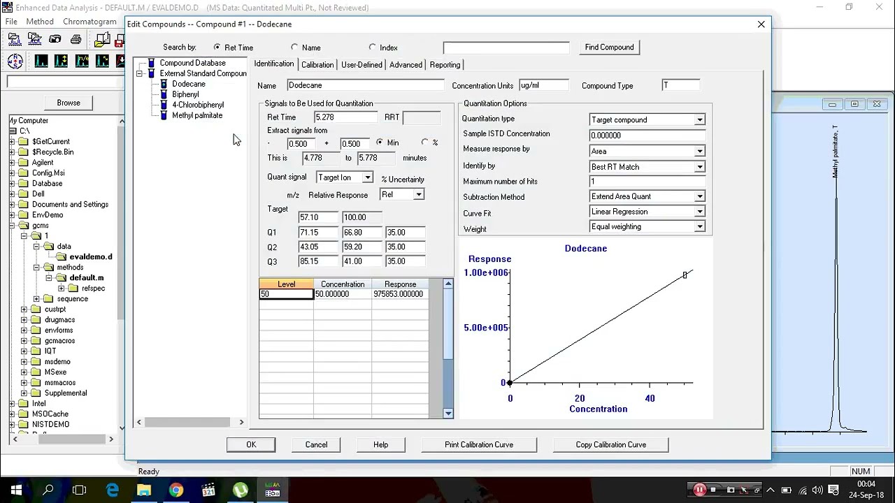895x503 pixels.
Task: Expand the sequence folder node
Action: [37, 299]
